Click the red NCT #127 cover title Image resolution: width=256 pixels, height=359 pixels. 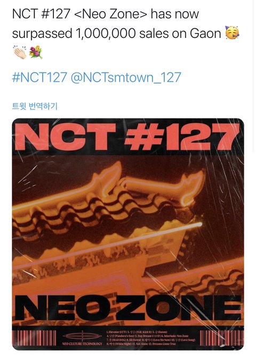click(128, 137)
